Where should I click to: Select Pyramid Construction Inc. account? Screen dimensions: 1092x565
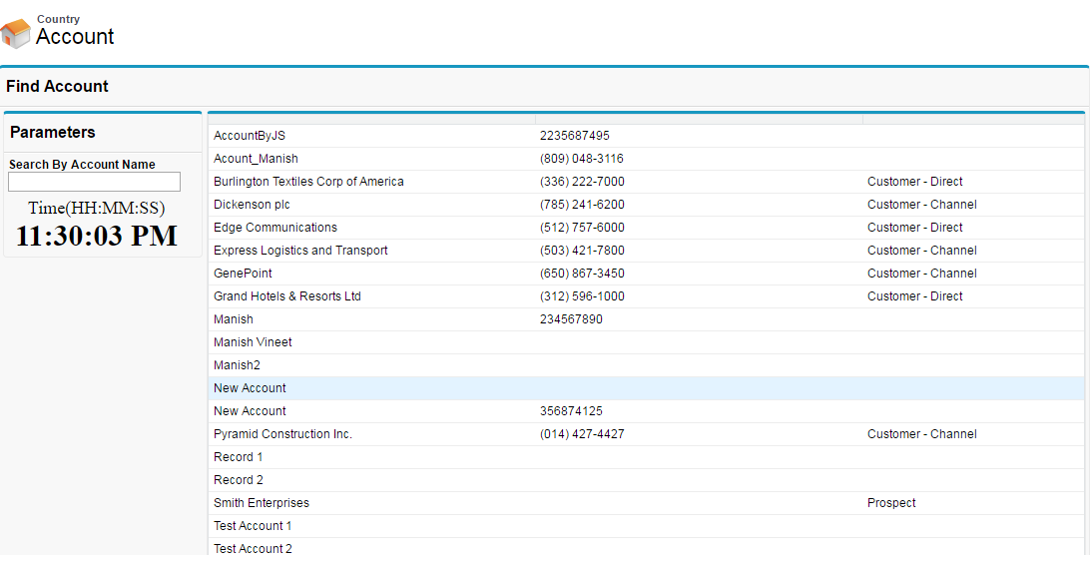click(x=282, y=434)
